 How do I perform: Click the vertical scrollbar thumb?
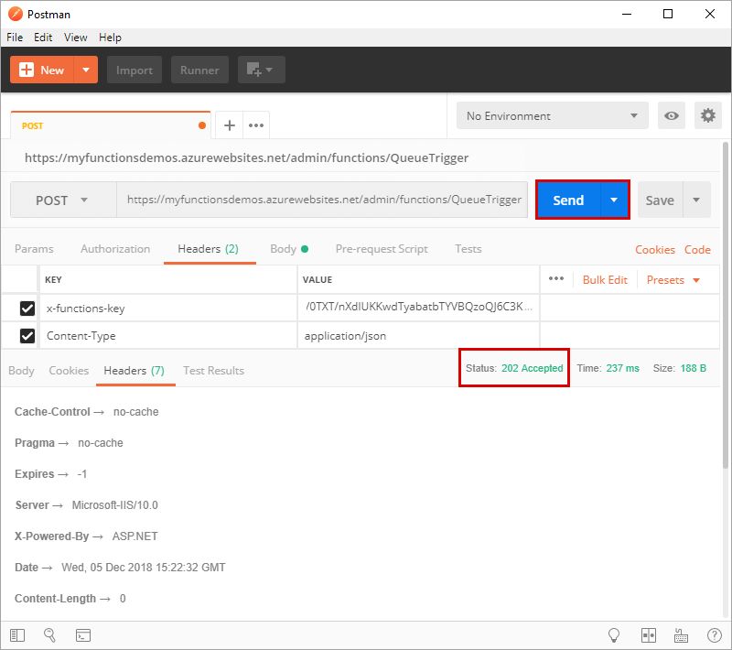click(725, 305)
